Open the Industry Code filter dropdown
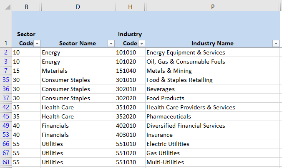Image resolution: width=282 pixels, height=168 pixels. (141, 43)
